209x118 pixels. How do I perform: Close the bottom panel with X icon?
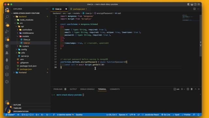tap(199, 89)
